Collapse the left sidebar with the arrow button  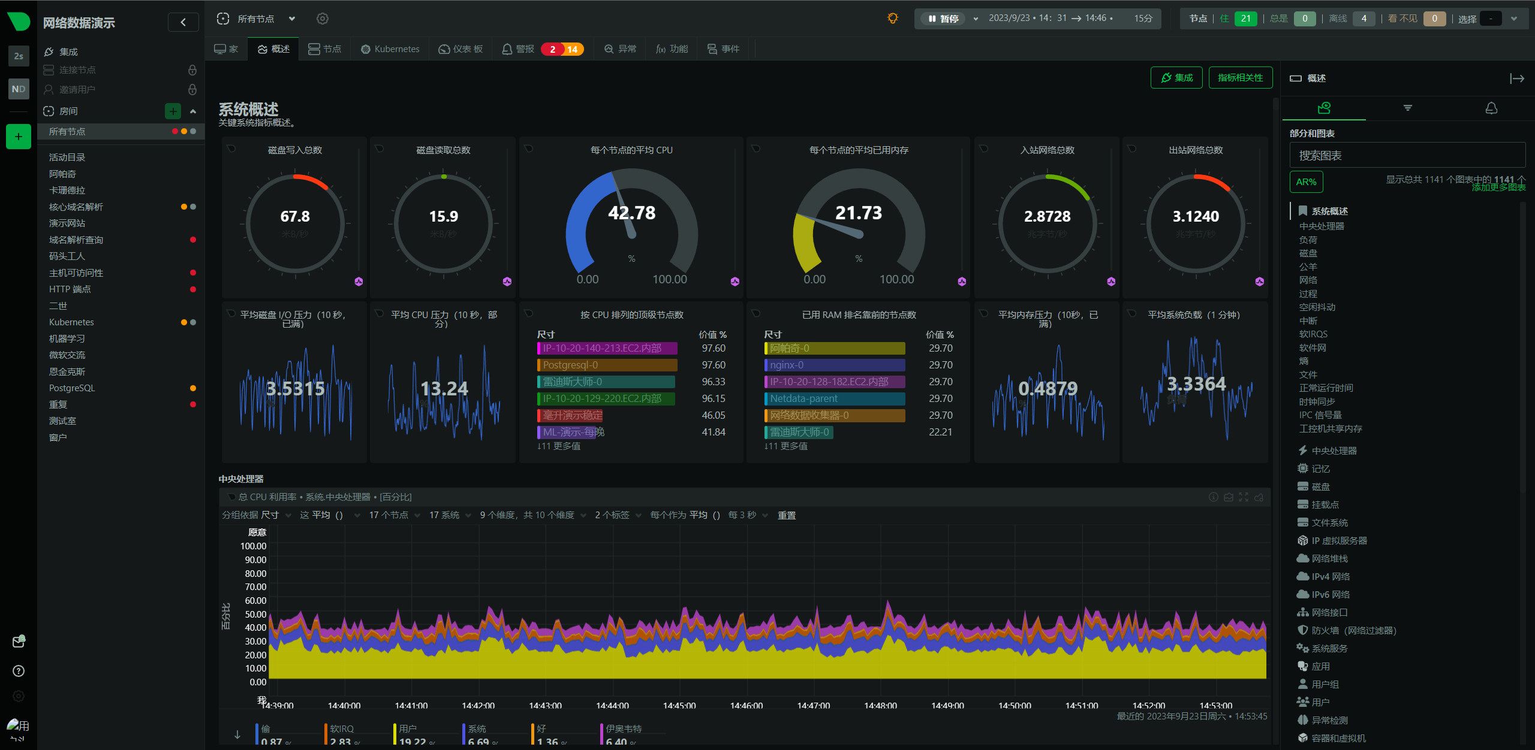[x=183, y=22]
